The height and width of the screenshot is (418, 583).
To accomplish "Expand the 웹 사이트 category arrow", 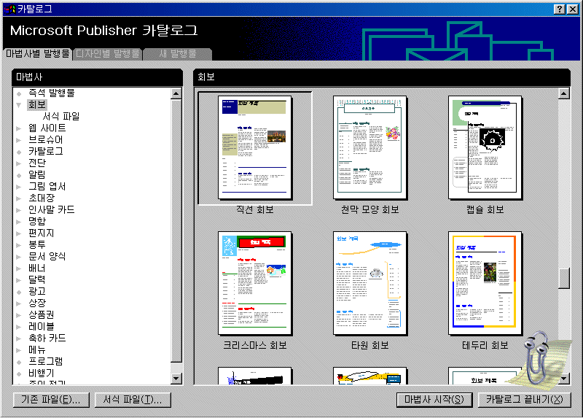I will (19, 128).
